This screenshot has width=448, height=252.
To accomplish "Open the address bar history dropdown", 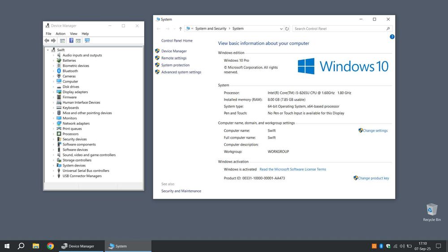I will 281,29.
